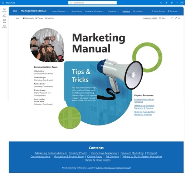This screenshot has height=177, width=185.
Task: Open Page details
Action: tap(28, 18)
